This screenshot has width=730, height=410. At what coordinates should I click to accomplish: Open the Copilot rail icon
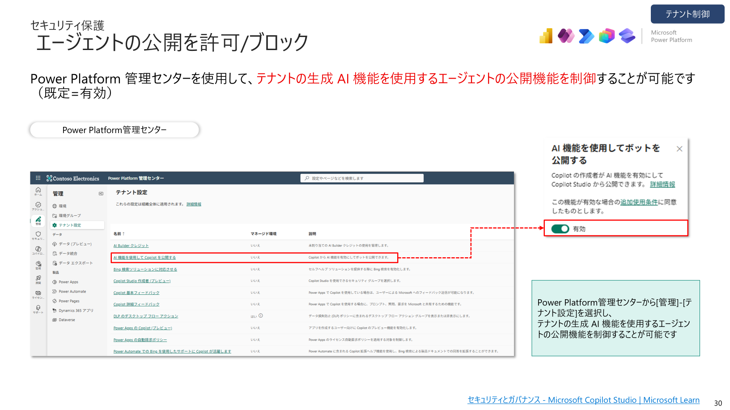point(38,250)
